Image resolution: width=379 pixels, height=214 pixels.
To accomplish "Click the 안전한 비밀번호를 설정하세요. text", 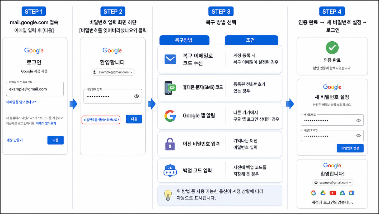I will [332, 105].
